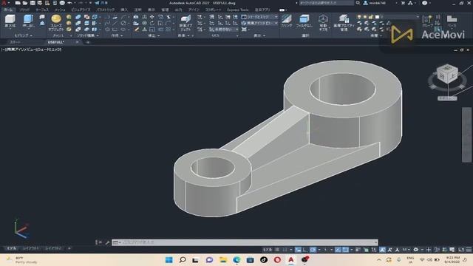
Task: Open the Express Tools ribbon tab
Action: coord(238,10)
